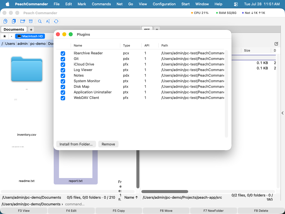Toggle the iCloud Drive plugin checkbox
The image size is (285, 214).
point(63,65)
